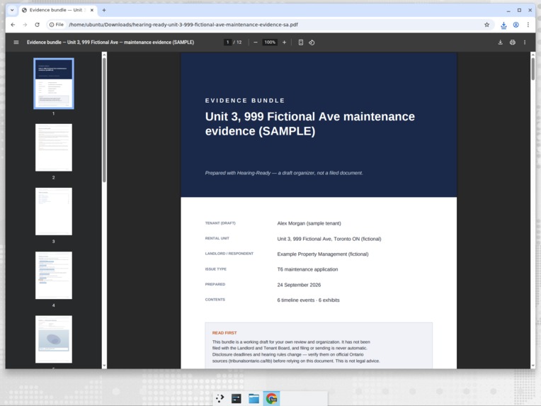Select page 5 thumbnail with image
The height and width of the screenshot is (406, 541).
[x=54, y=339]
